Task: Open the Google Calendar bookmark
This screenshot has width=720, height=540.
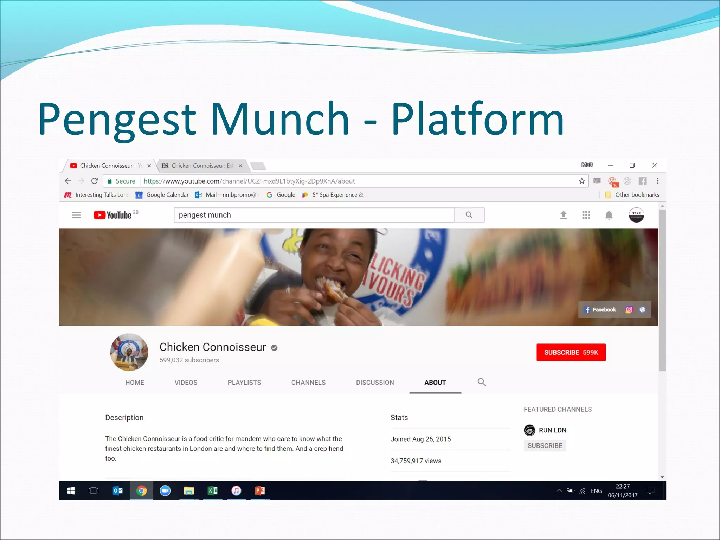Action: pos(162,195)
